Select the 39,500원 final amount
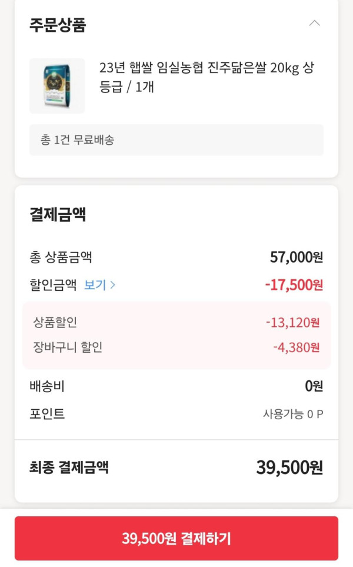 [289, 467]
